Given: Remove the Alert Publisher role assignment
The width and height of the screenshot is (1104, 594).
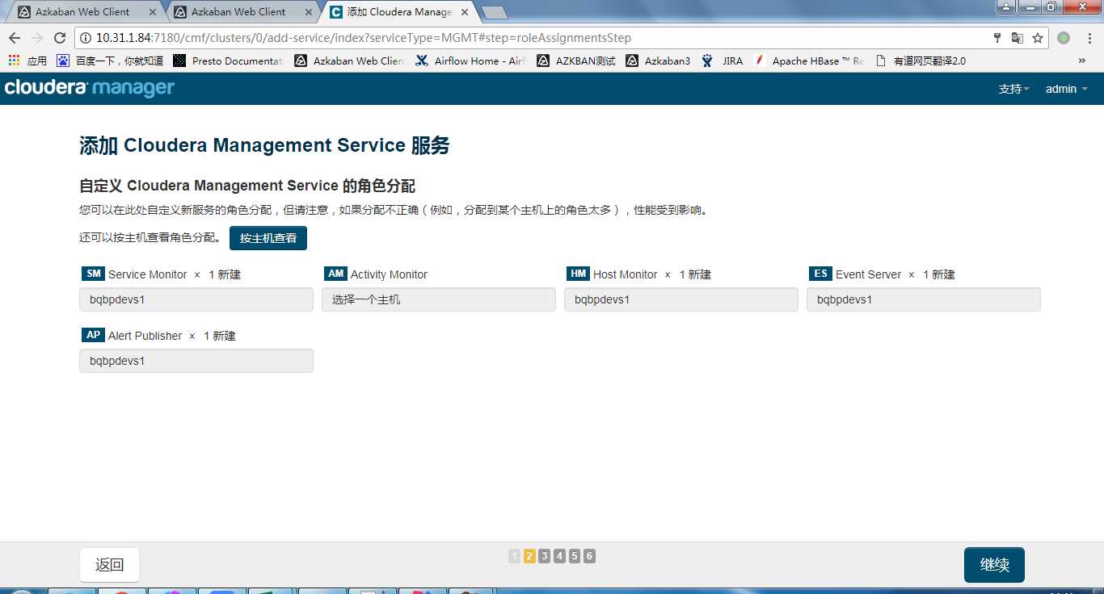Looking at the screenshot, I should point(192,337).
